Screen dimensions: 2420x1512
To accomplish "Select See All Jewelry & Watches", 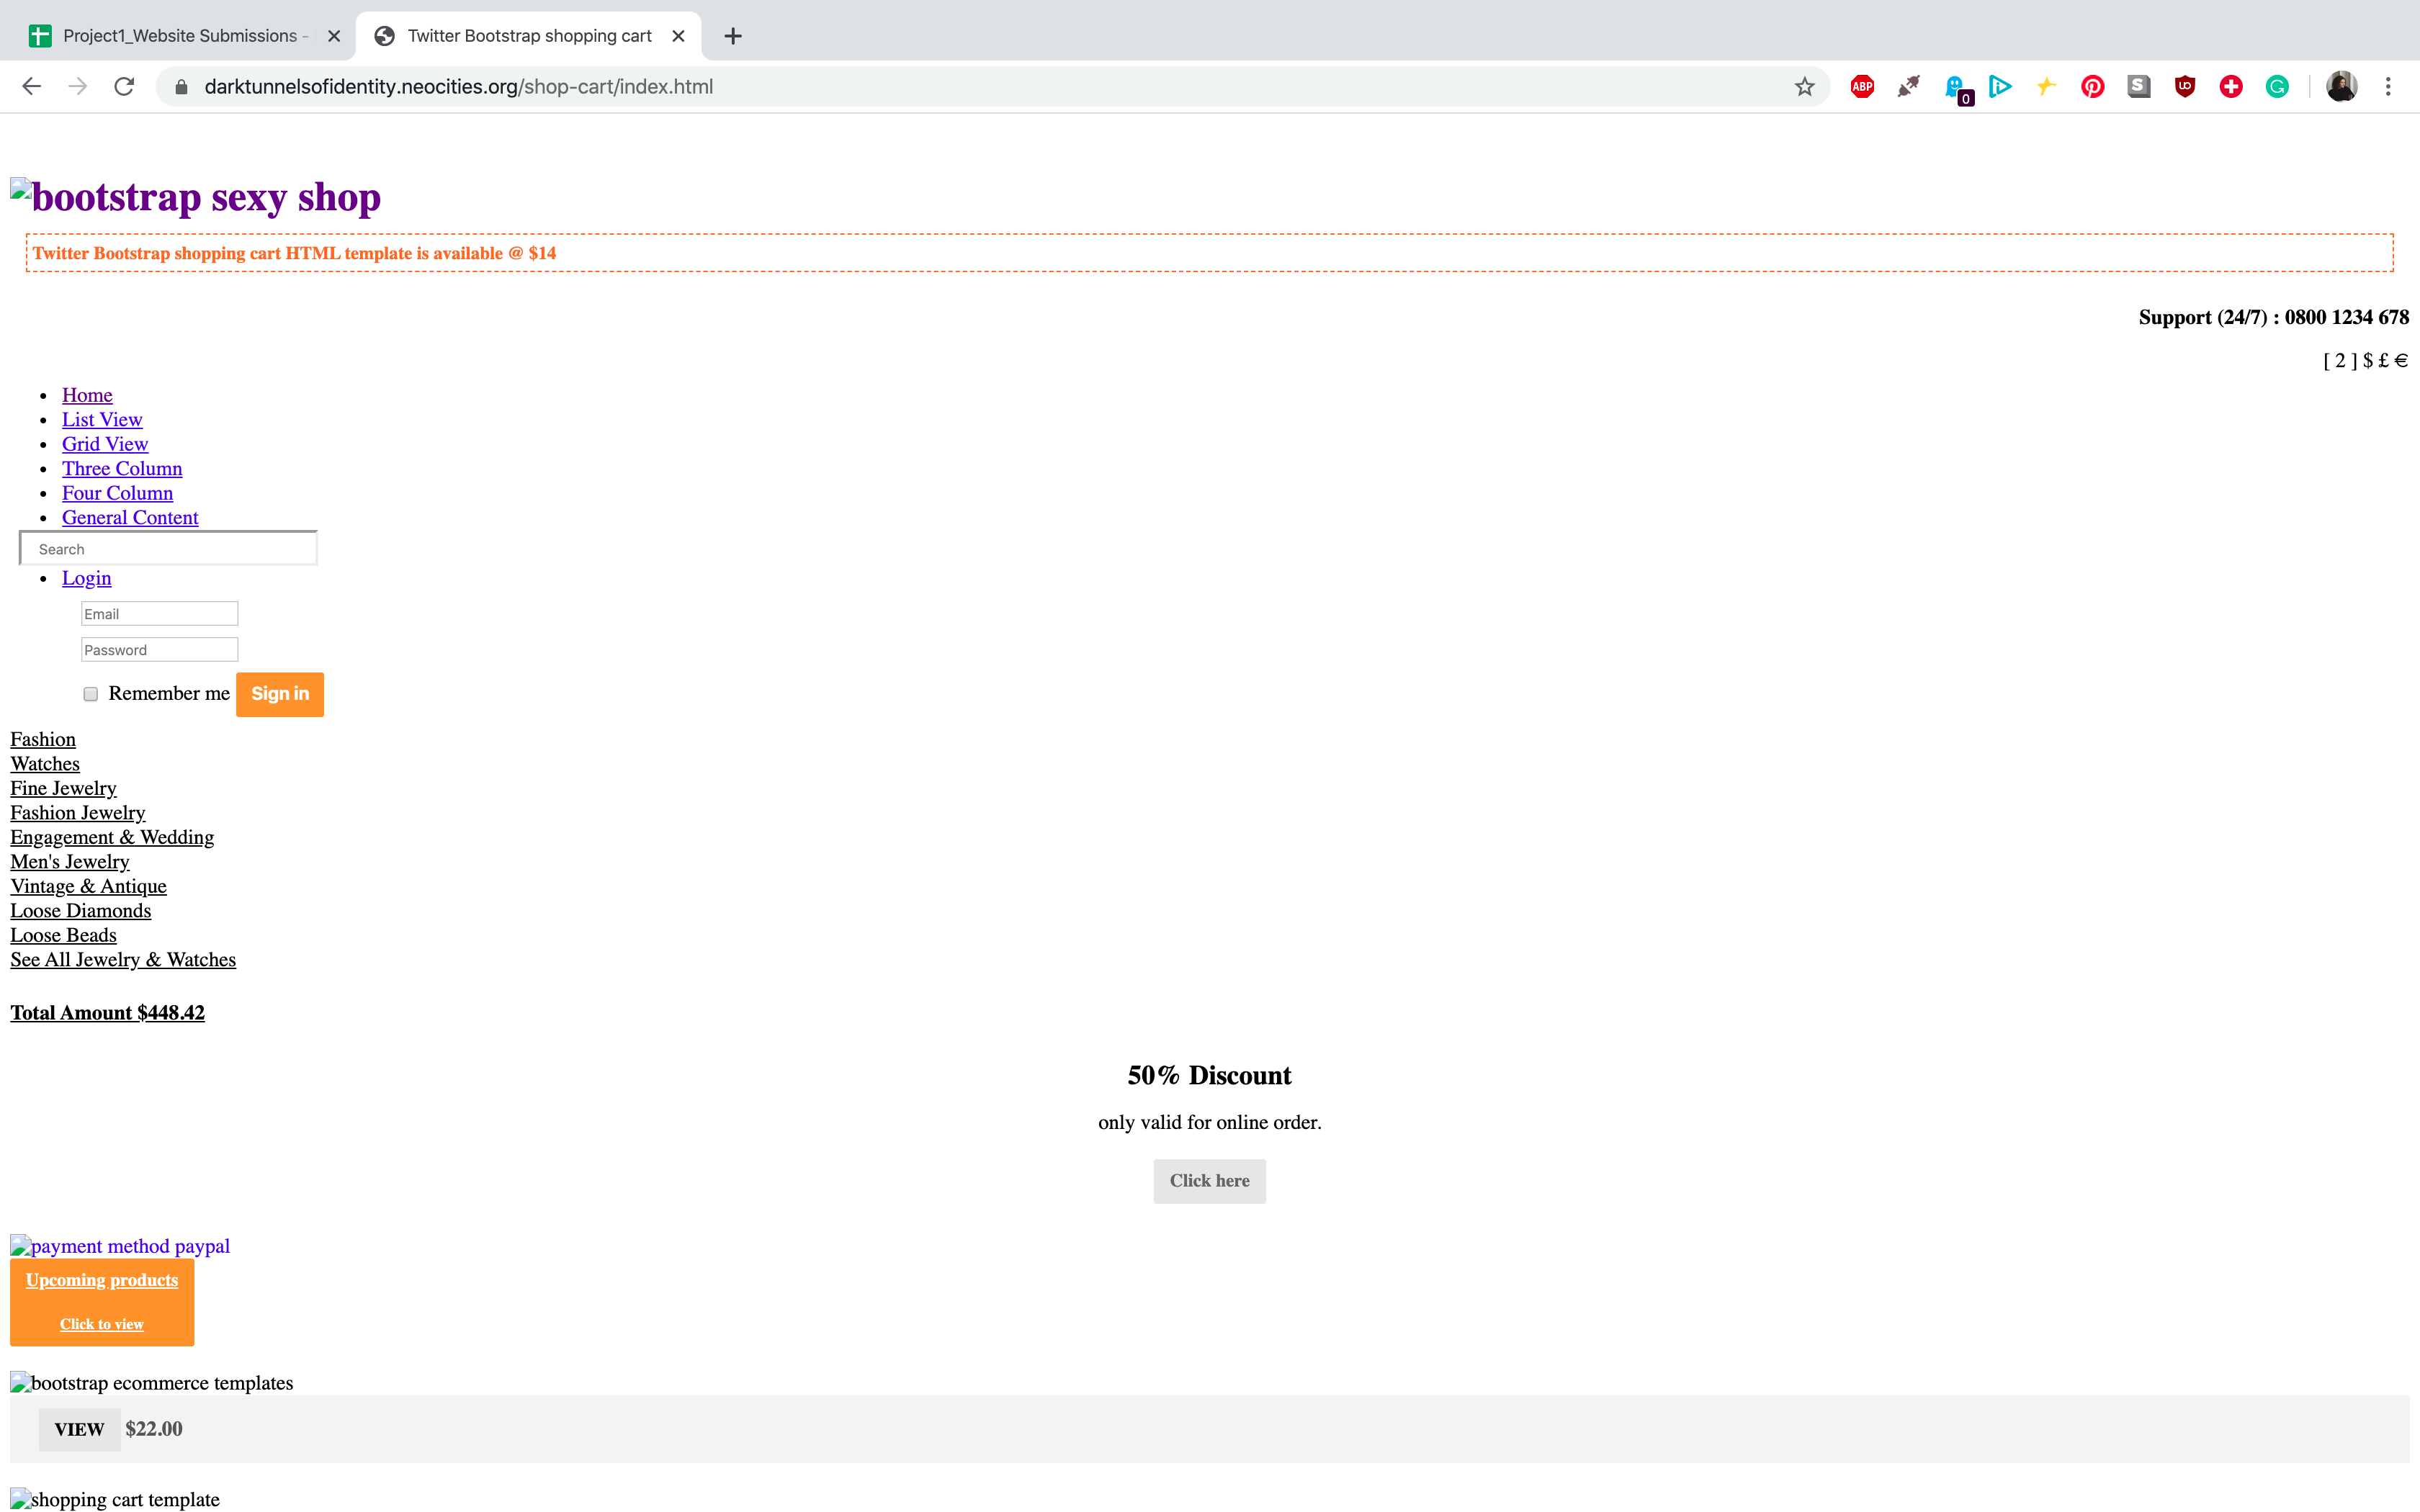I will tap(123, 960).
